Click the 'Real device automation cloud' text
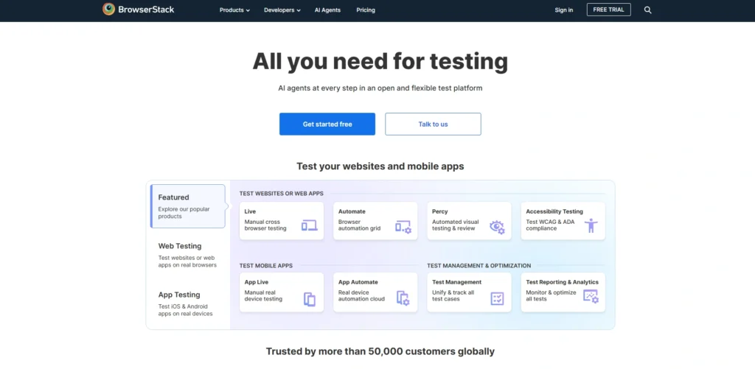The height and width of the screenshot is (369, 755). coord(361,296)
